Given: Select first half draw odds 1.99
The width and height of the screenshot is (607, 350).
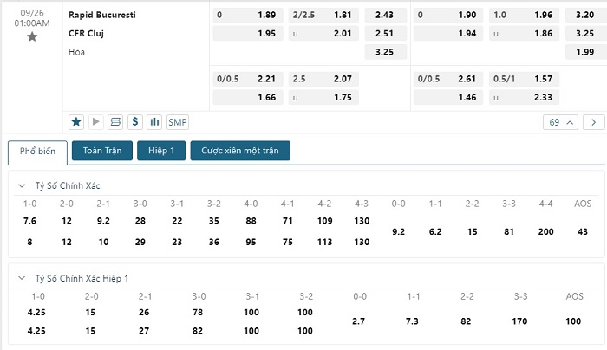Looking at the screenshot, I should pyautogui.click(x=585, y=52).
